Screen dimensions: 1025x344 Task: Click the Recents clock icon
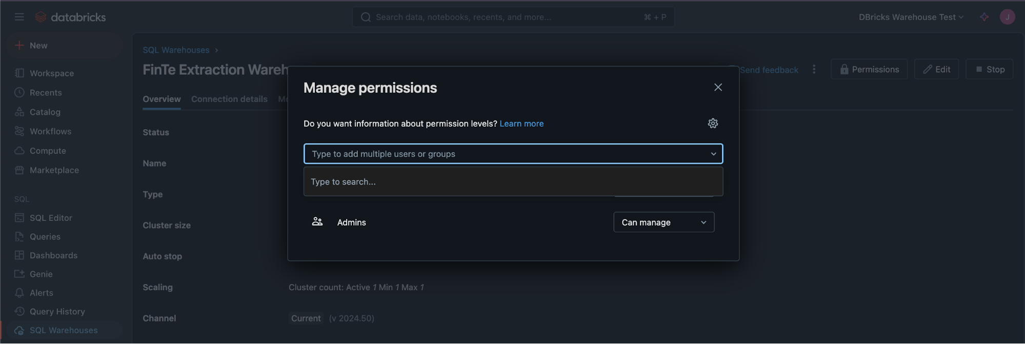coord(19,93)
